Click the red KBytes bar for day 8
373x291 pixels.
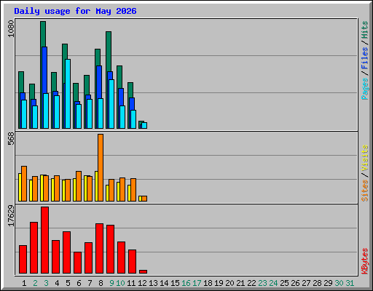(99, 248)
